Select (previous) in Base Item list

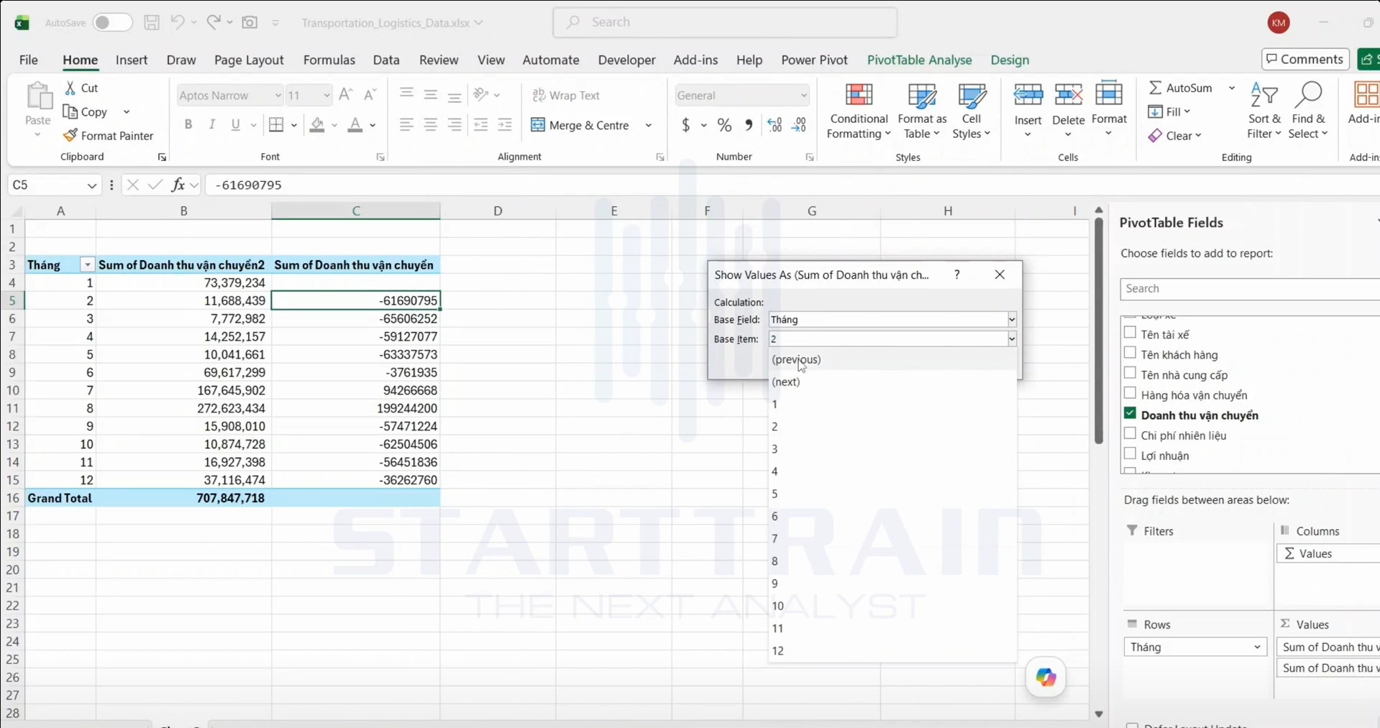pos(892,359)
